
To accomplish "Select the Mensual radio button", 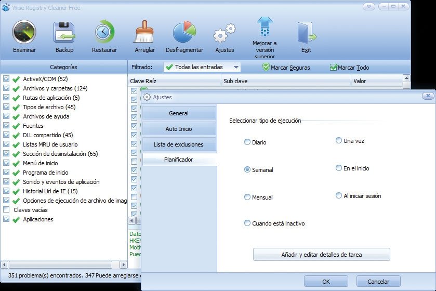I will click(247, 197).
